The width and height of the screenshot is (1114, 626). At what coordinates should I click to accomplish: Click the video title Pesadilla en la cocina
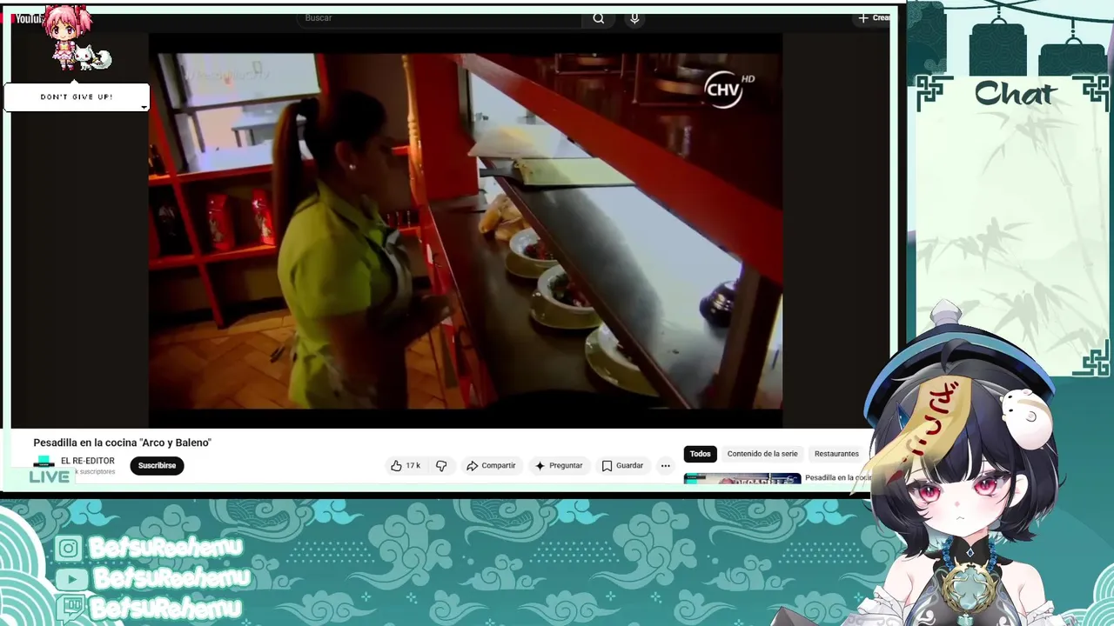point(123,443)
